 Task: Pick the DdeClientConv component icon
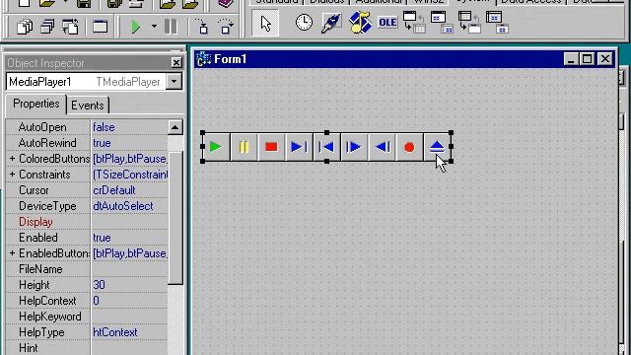(x=414, y=23)
